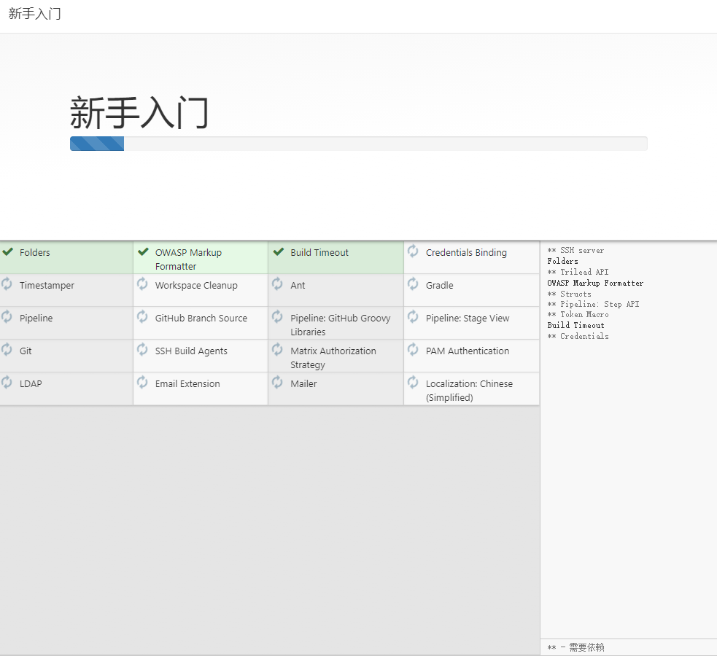Screen dimensions: 717x656
Task: Click bold 'Build Timeout' log entry
Action: 575,325
